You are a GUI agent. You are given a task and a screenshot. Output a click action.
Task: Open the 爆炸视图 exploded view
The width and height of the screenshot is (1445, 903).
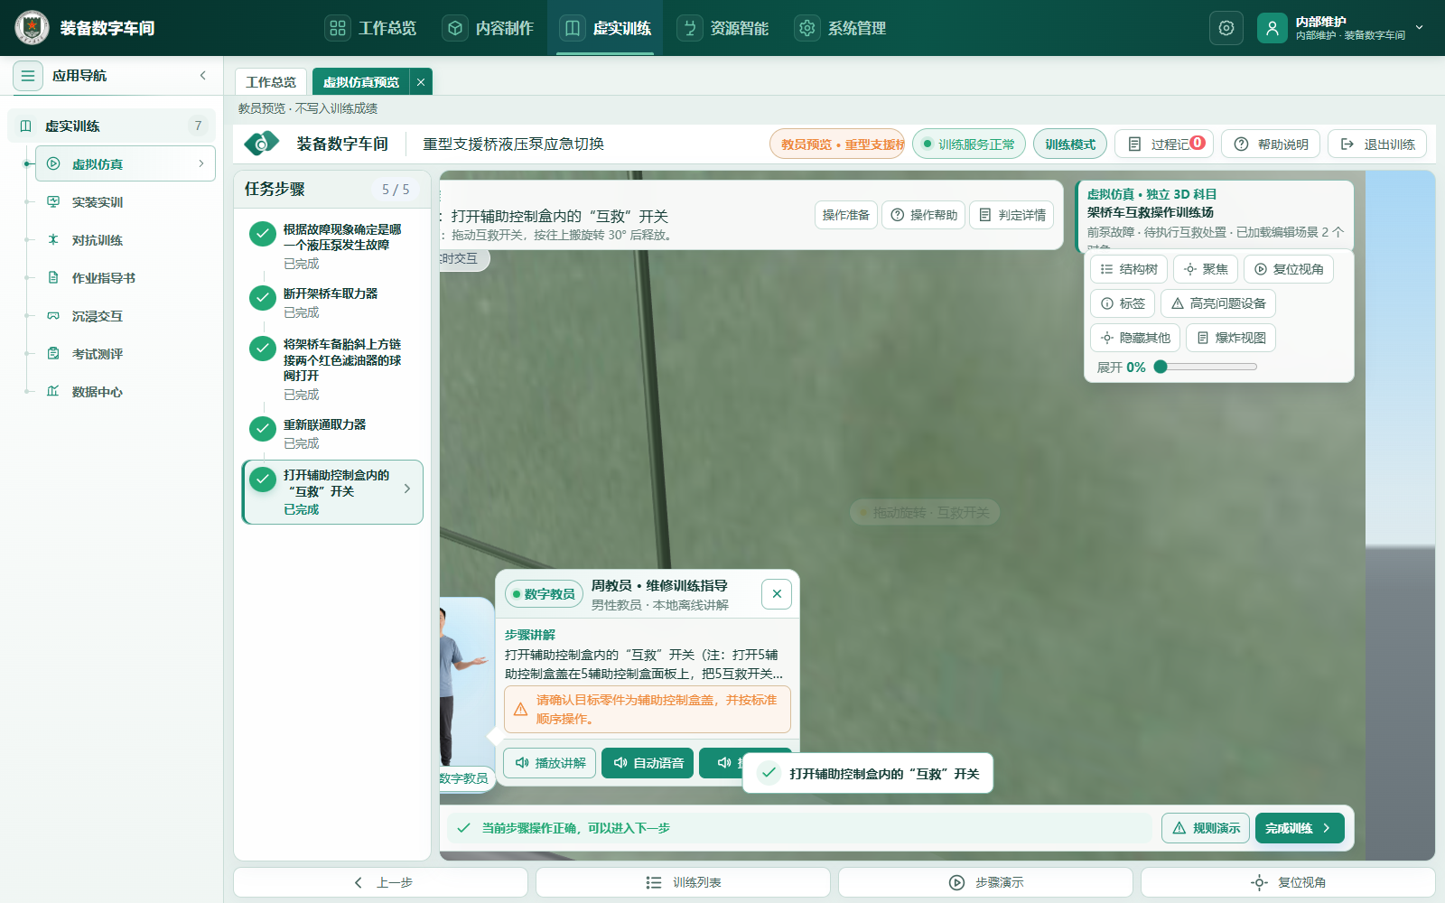point(1231,338)
